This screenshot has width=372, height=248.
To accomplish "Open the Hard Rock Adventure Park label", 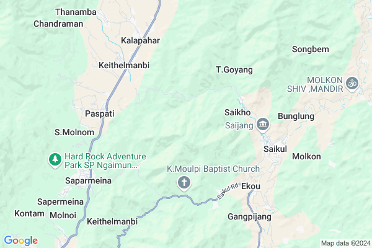I will coord(105,161).
